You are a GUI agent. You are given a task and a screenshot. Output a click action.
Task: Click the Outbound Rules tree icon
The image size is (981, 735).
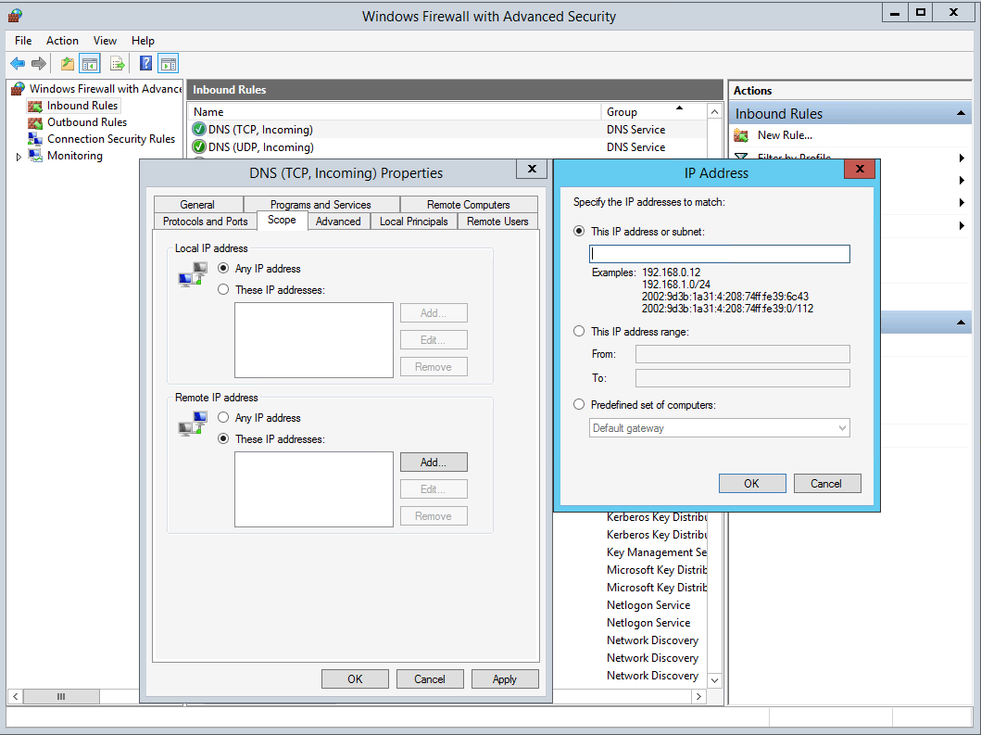35,122
